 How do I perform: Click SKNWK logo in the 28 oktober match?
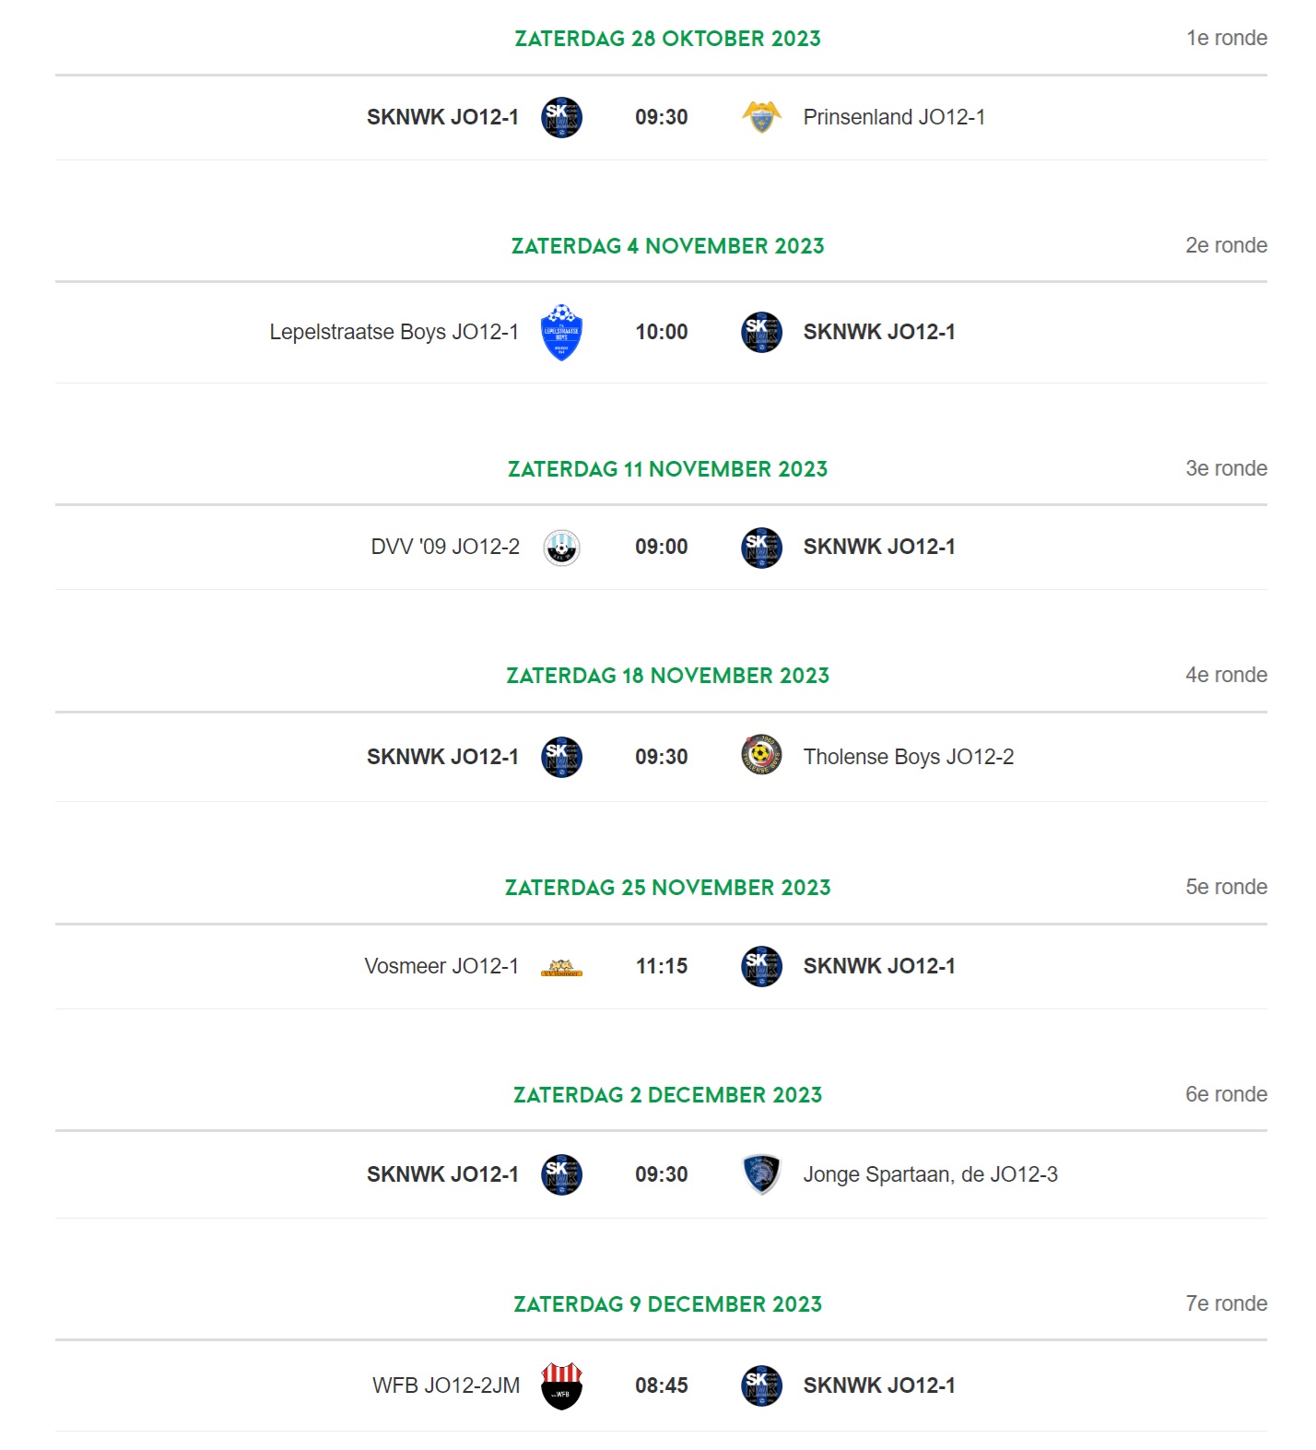tap(561, 117)
